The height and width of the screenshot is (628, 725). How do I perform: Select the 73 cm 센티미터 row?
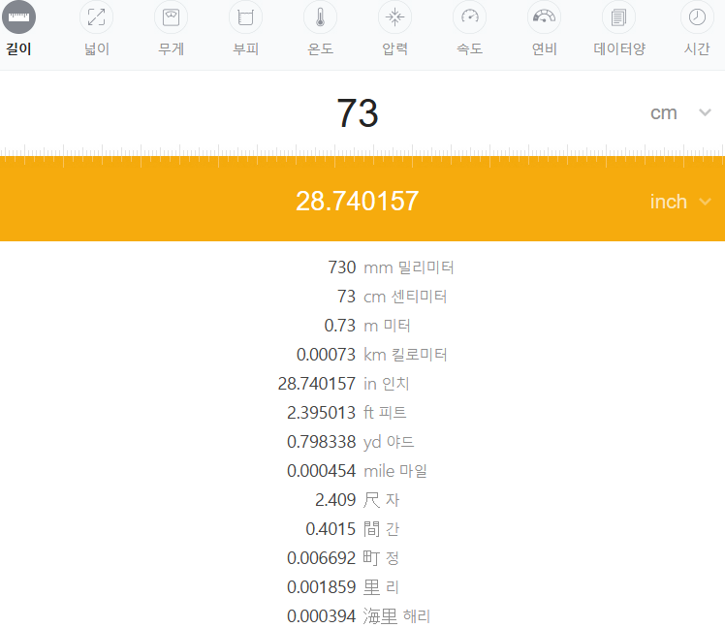coord(392,297)
